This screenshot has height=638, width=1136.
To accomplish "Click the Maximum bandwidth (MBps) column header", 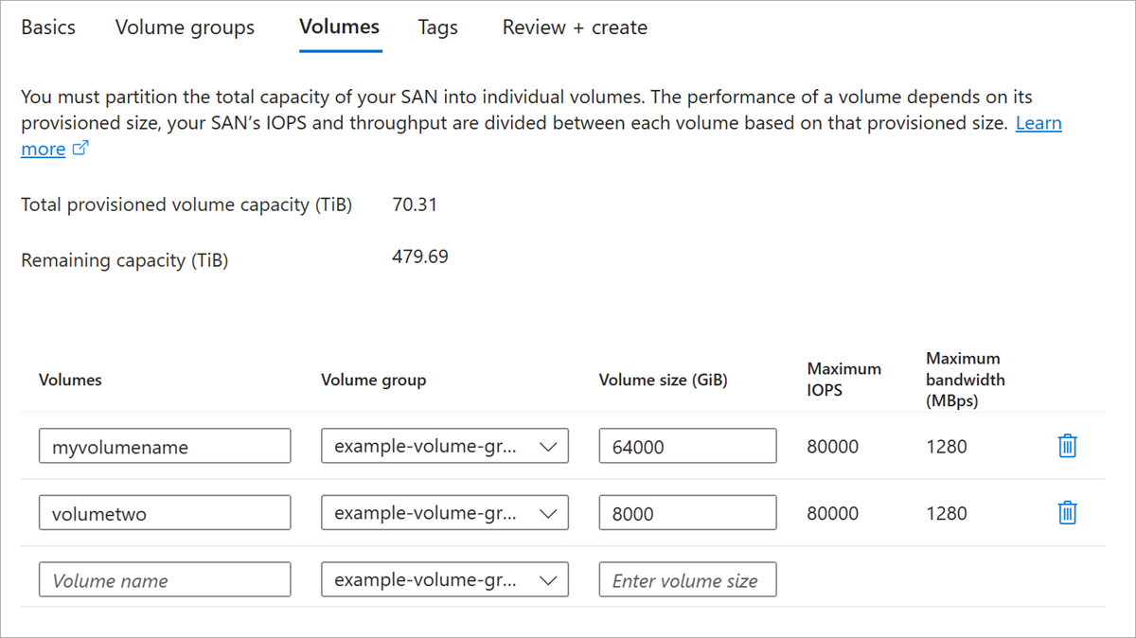I will [966, 379].
